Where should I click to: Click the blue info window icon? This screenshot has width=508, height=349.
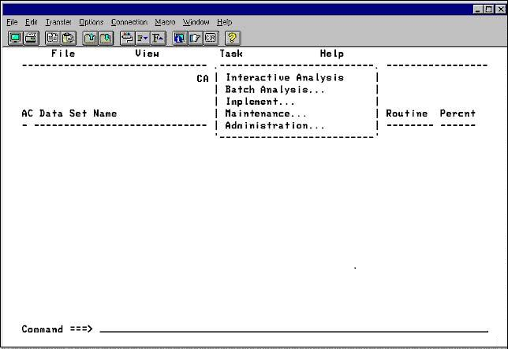(x=180, y=38)
